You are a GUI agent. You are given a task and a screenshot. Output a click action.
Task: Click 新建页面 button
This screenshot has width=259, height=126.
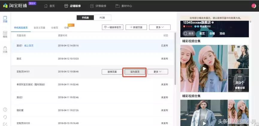[x=136, y=27]
